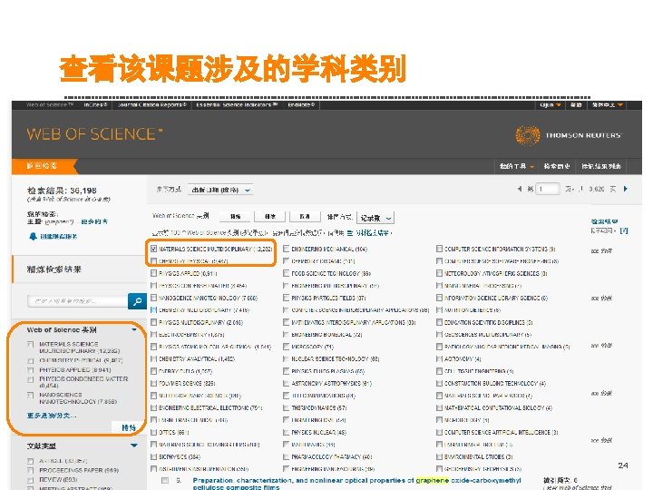653x490 pixels.
Task: Click the second Exclude button above categories
Action: 270,217
